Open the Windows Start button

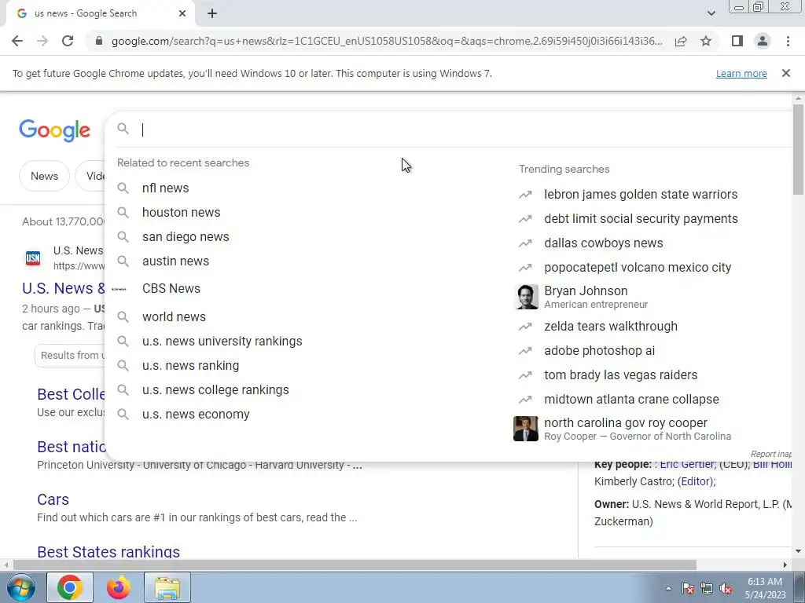click(x=20, y=587)
